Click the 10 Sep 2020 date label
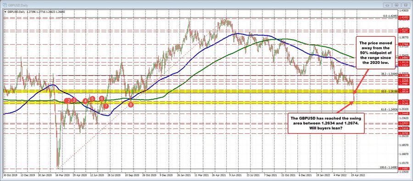The image size is (413, 181). pyautogui.click(x=133, y=175)
